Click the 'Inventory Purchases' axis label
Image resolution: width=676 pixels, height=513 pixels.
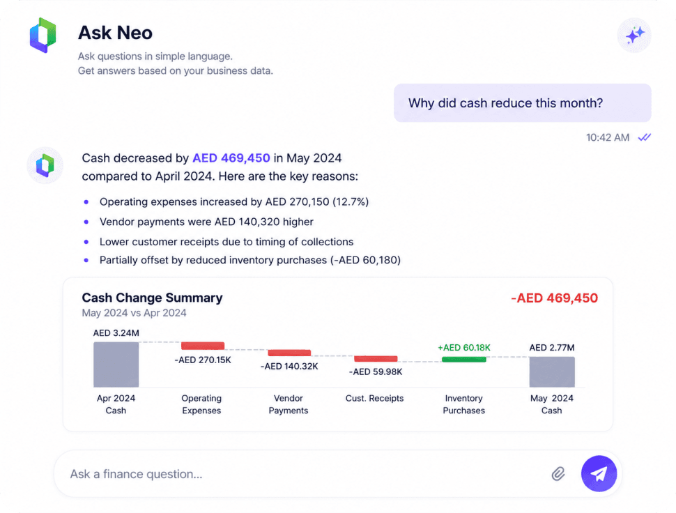464,404
